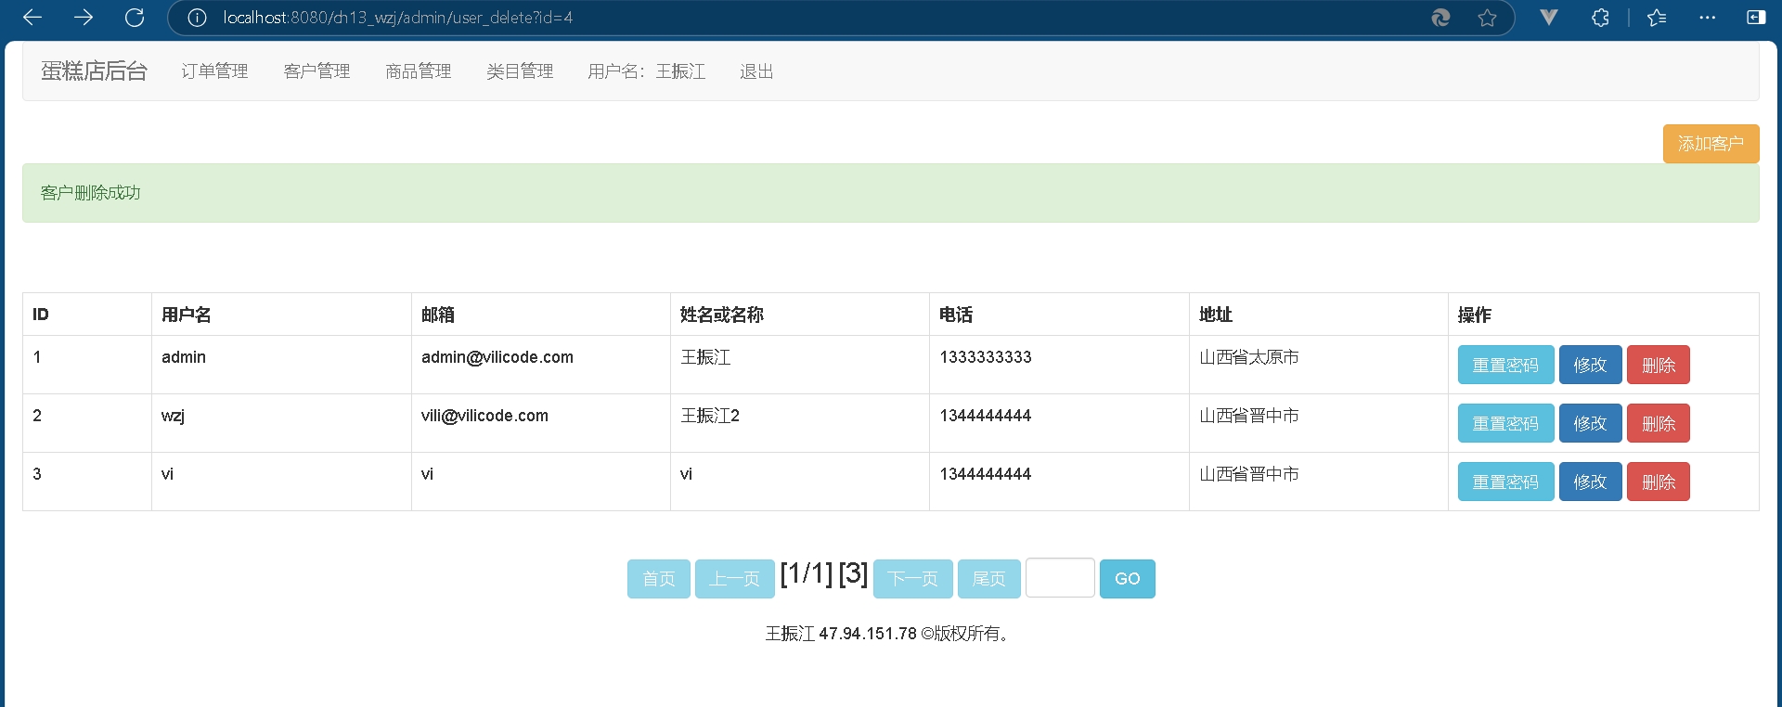
Task: Open browser settings three-dot menu
Action: [x=1707, y=18]
